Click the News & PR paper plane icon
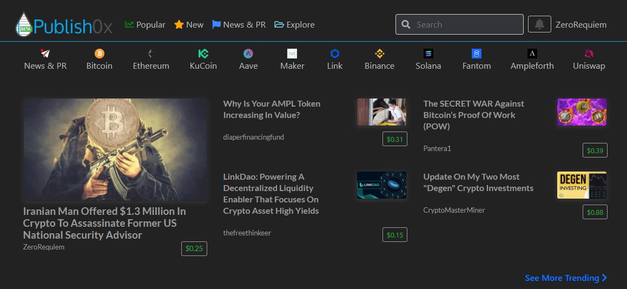This screenshot has width=627, height=289. pyautogui.click(x=45, y=54)
